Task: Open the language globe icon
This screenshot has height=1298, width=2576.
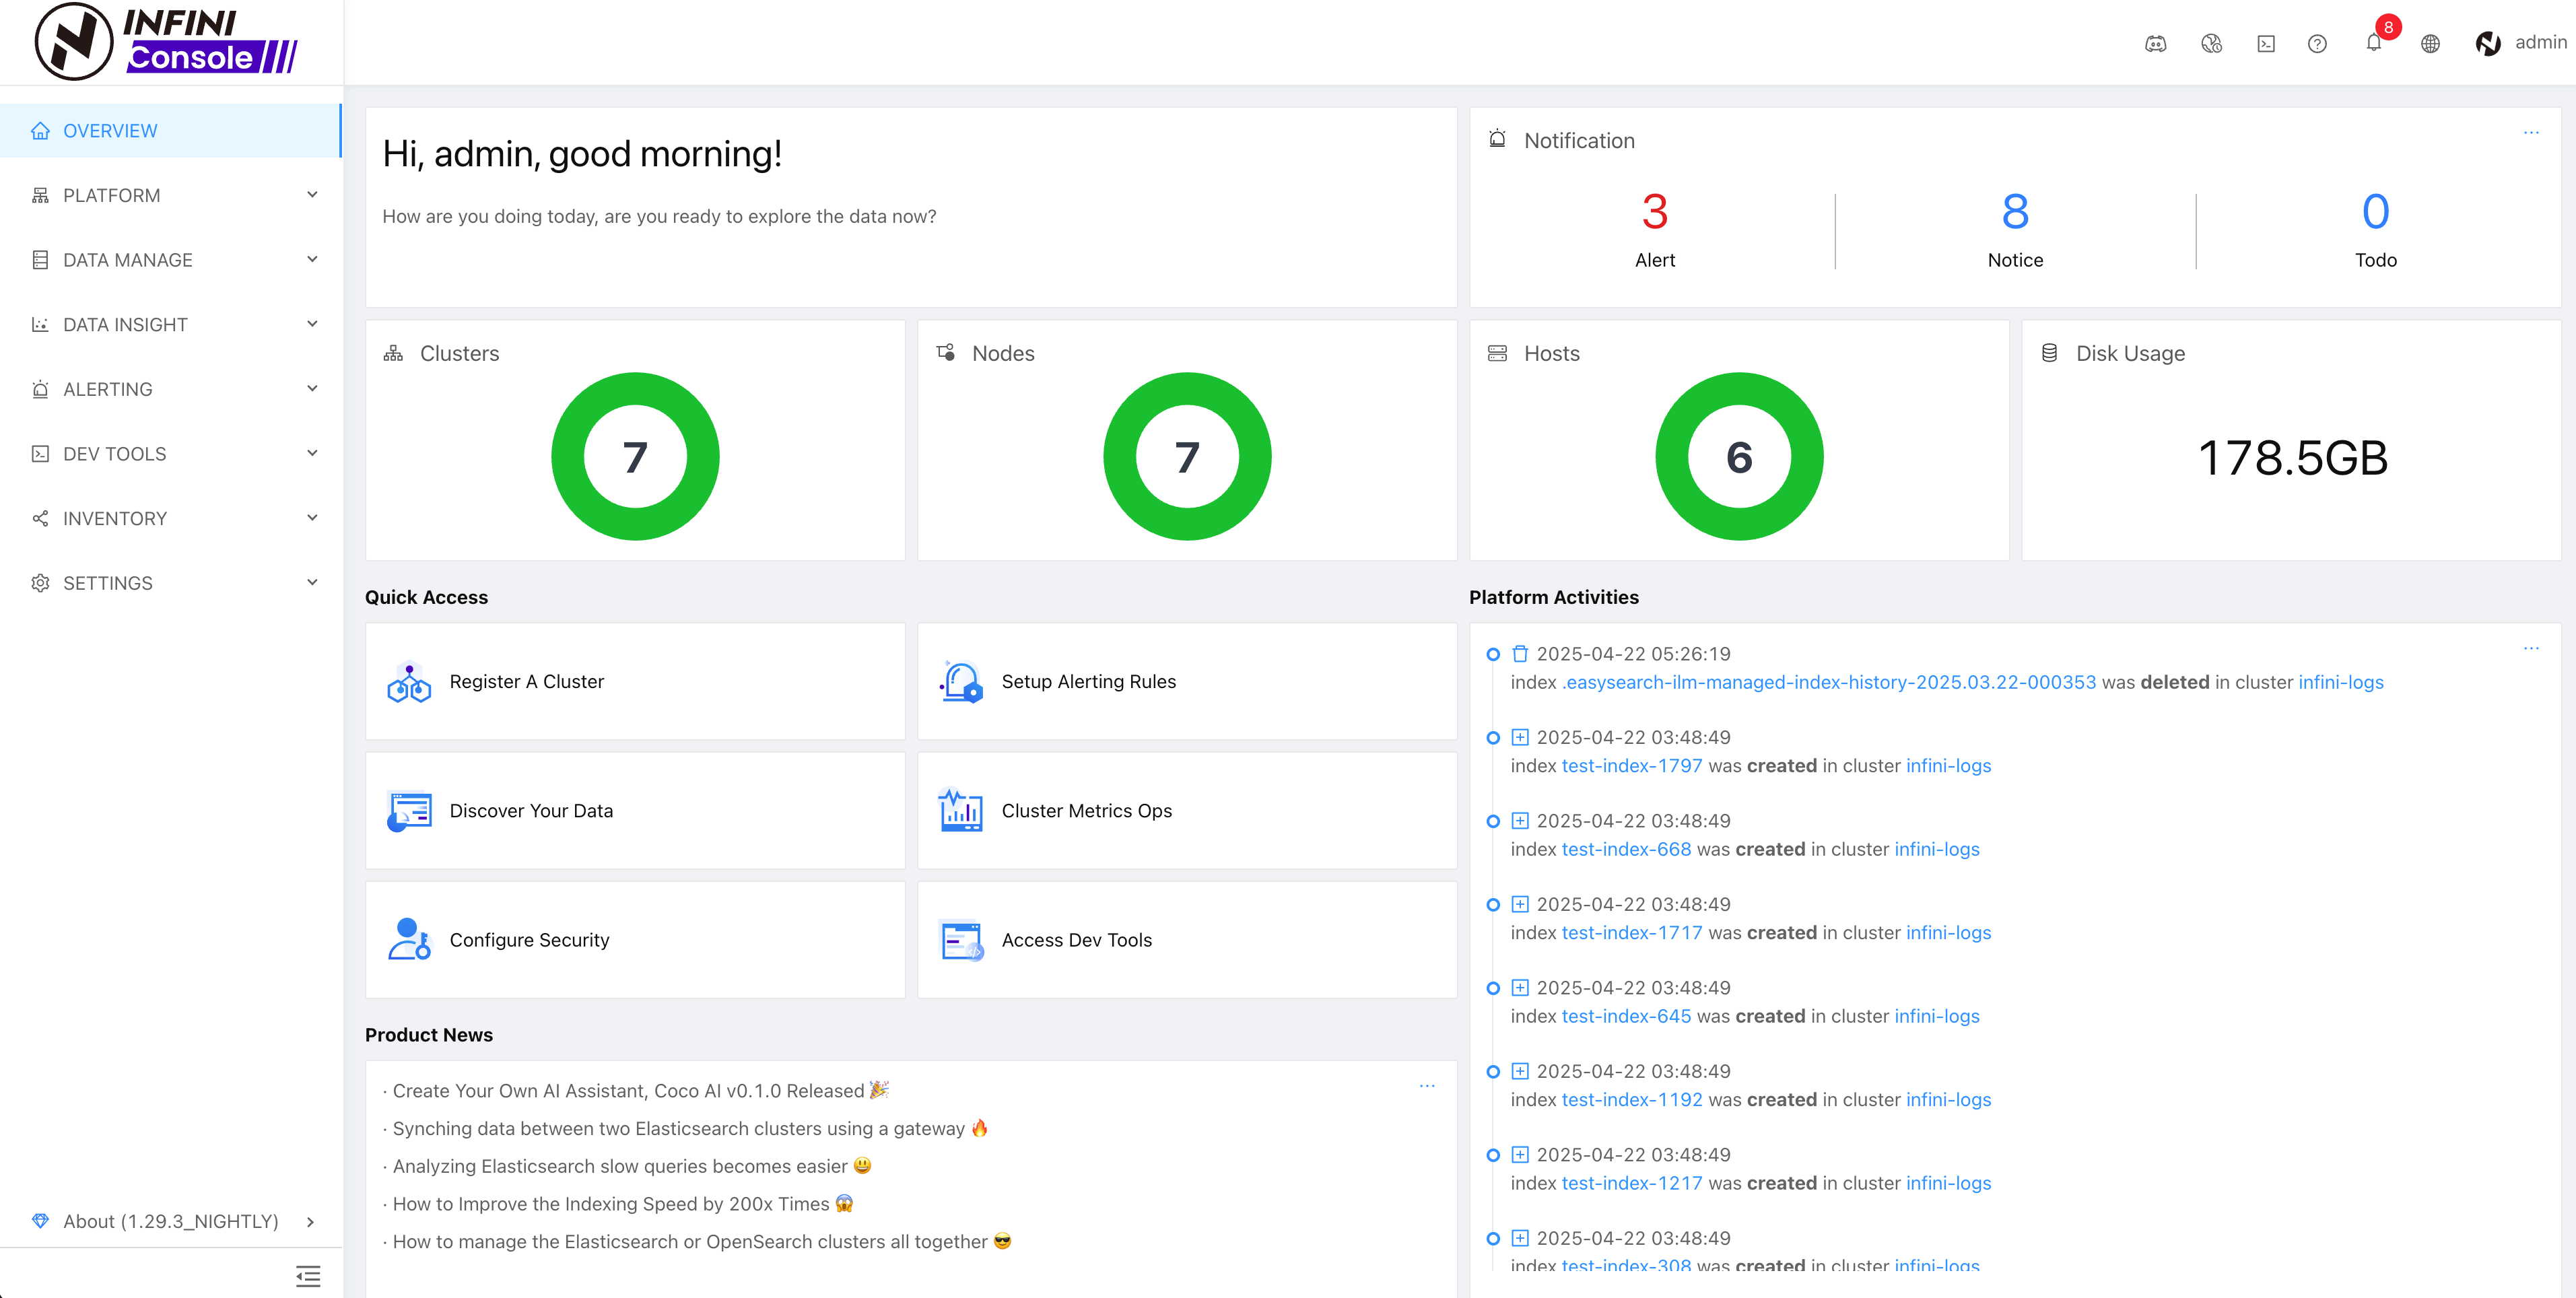Action: 2430,43
